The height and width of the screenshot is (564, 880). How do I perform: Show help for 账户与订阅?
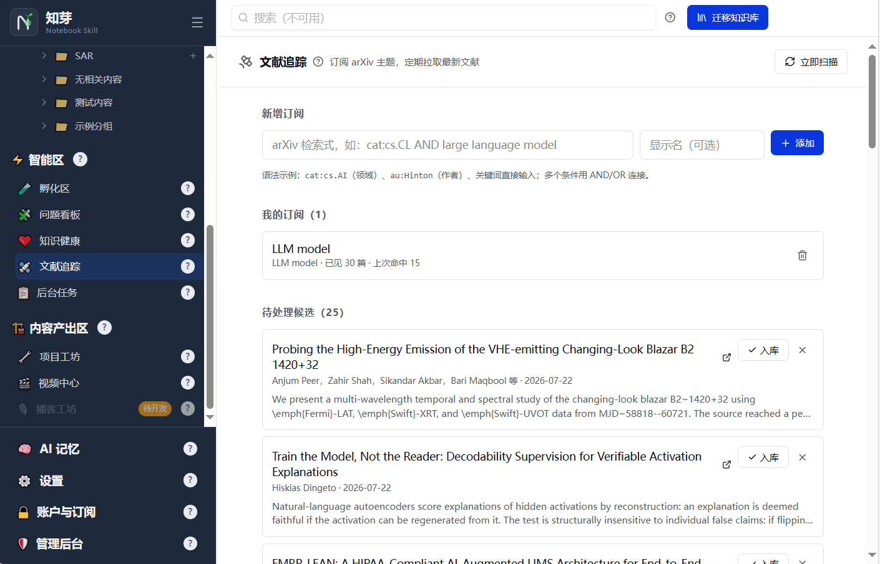(190, 512)
